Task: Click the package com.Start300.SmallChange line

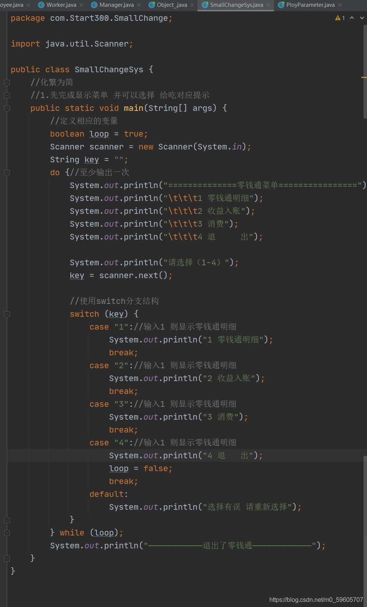Action: click(92, 18)
